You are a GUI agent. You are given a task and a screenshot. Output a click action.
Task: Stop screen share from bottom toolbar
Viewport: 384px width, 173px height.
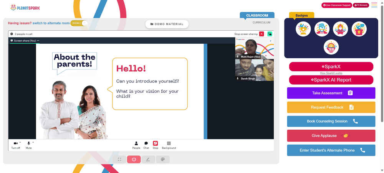(x=155, y=145)
